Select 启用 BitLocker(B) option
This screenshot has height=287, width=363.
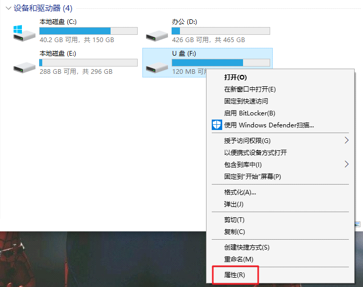(249, 113)
